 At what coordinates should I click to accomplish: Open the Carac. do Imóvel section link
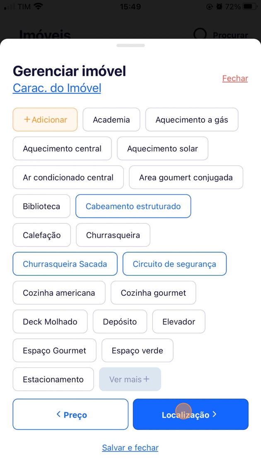coord(57,88)
